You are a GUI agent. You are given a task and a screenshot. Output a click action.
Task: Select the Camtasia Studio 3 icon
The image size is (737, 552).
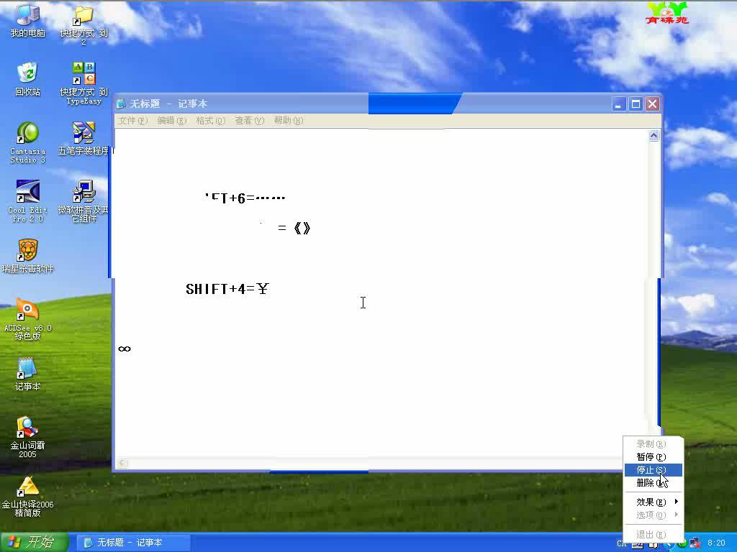(28, 142)
